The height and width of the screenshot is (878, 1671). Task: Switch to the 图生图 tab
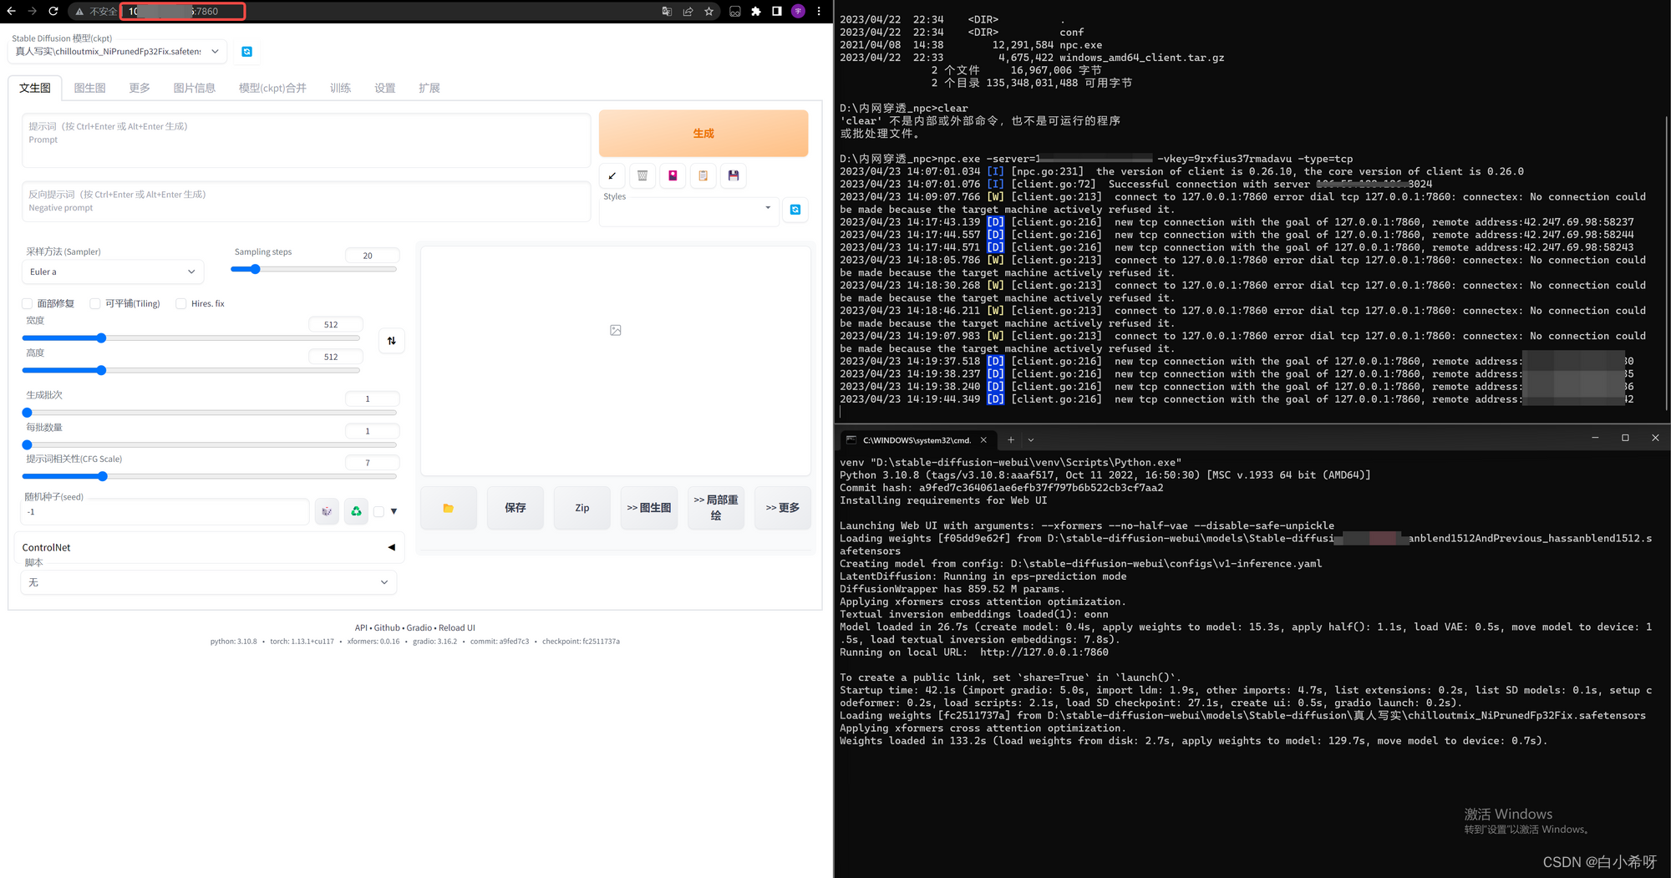89,88
